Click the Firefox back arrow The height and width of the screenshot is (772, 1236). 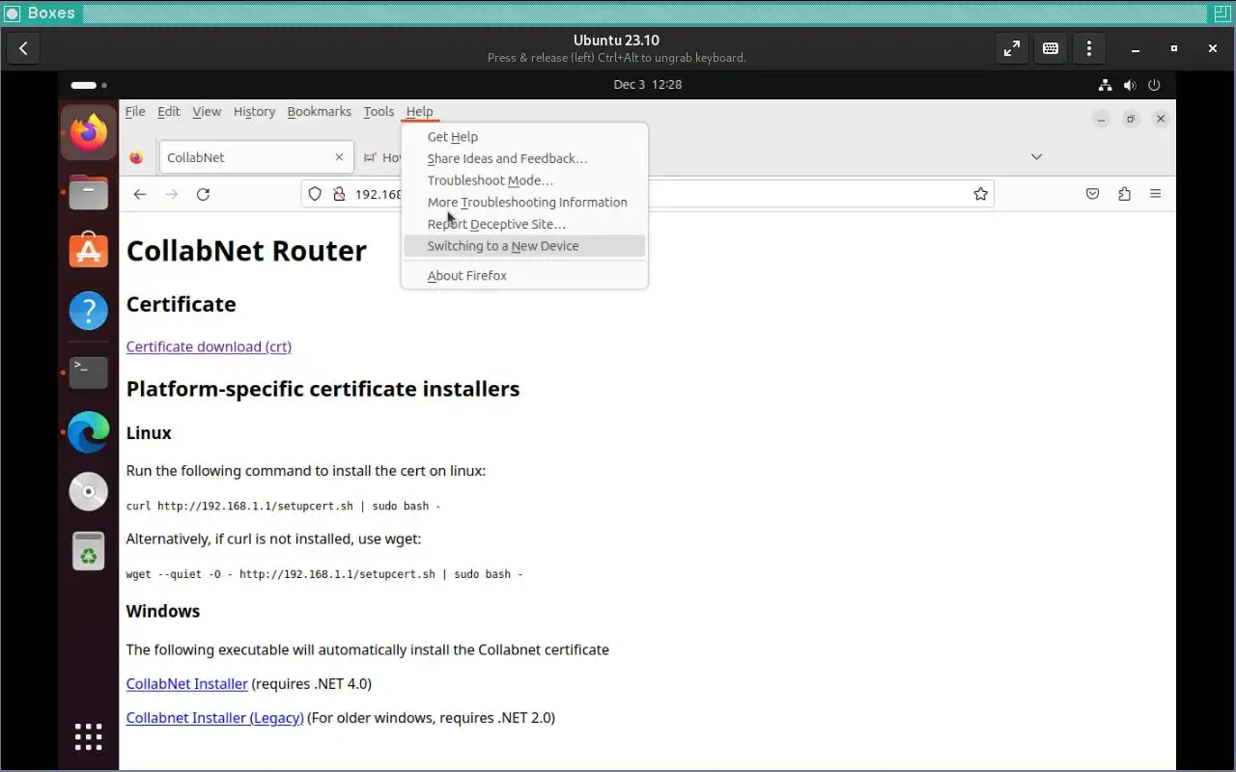click(x=140, y=194)
